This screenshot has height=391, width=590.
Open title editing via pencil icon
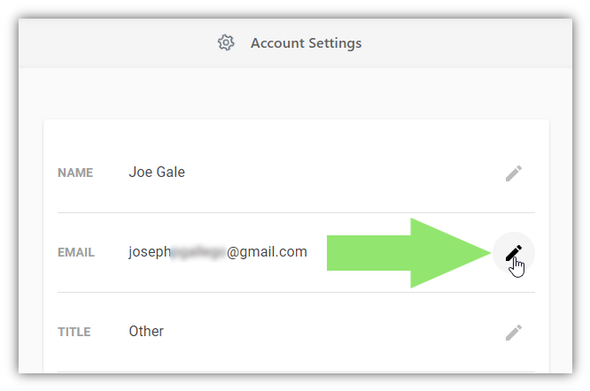coord(514,333)
